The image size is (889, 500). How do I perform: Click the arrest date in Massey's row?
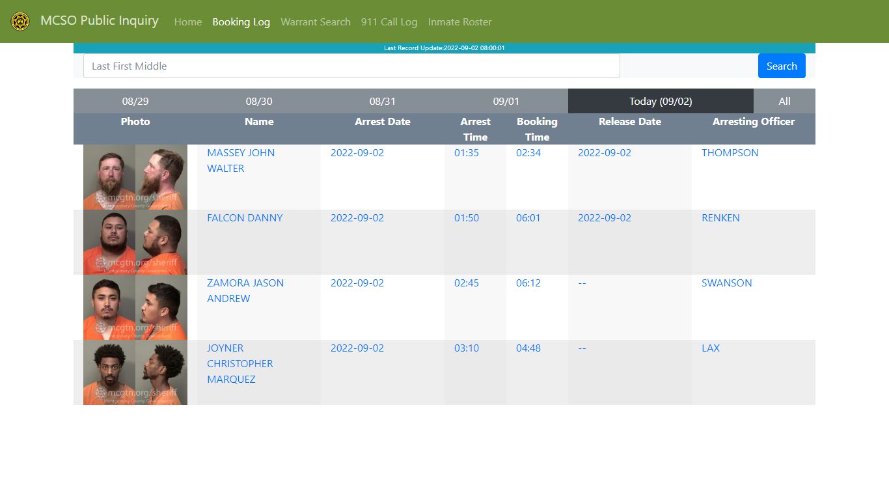click(357, 152)
